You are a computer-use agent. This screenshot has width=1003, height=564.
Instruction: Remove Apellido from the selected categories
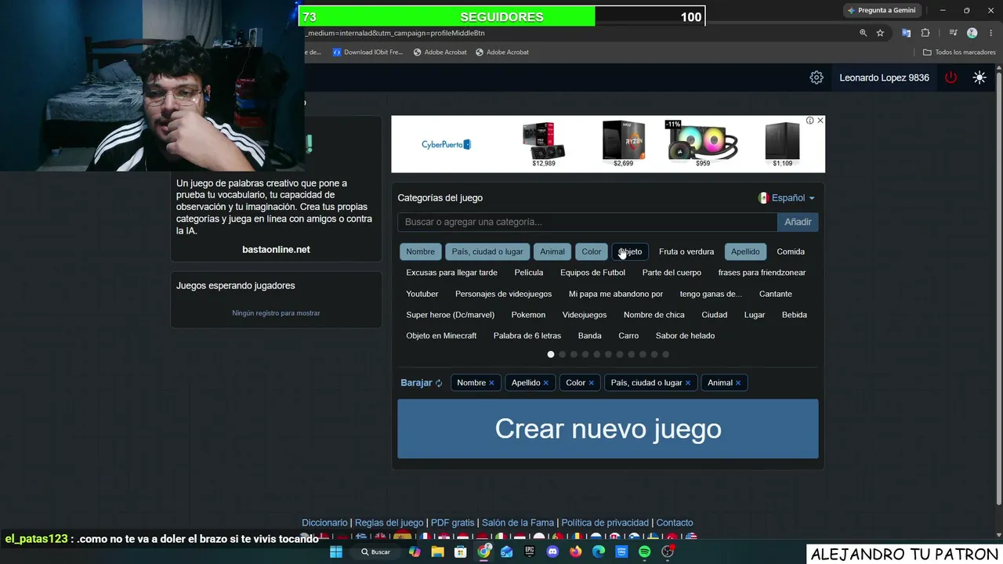(545, 383)
